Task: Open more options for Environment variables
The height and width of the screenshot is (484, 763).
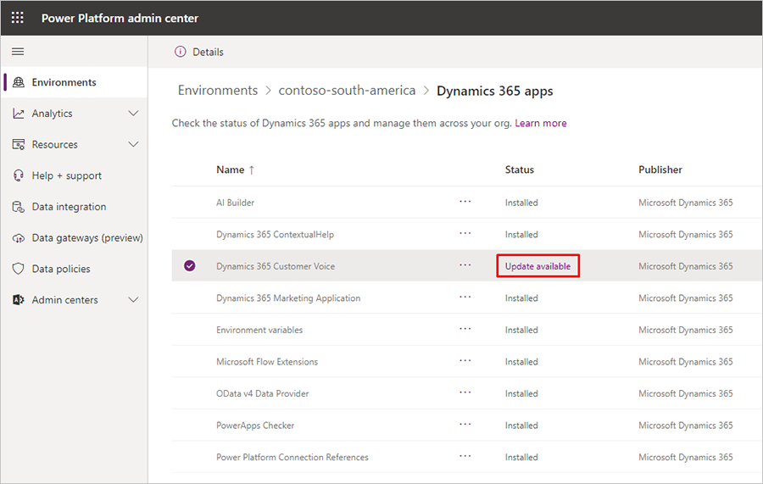Action: 465,329
